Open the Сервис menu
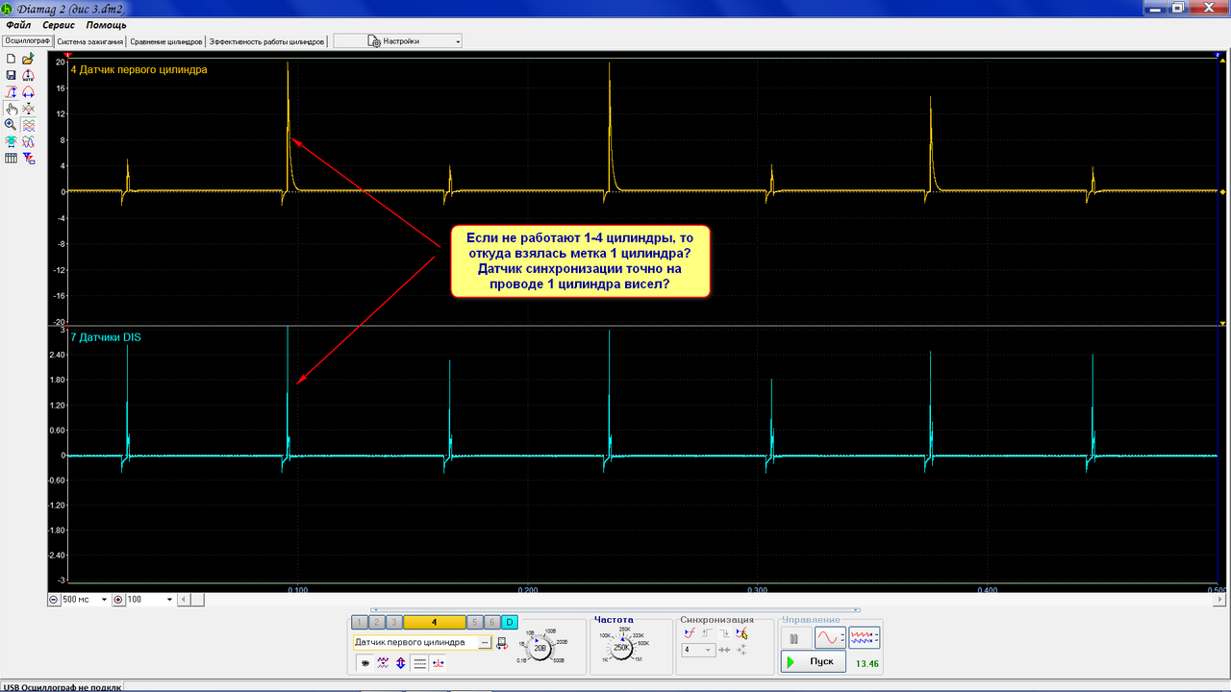The image size is (1231, 692). point(59,25)
